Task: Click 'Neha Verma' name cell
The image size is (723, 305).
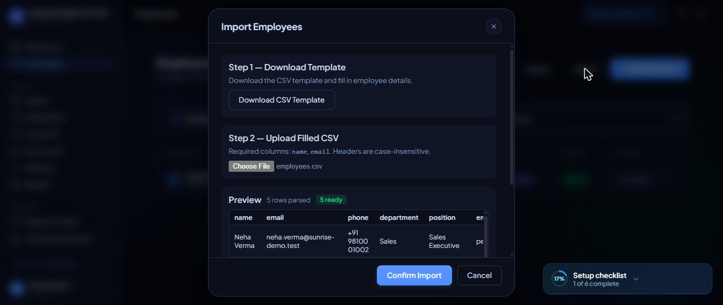Action: tap(245, 241)
